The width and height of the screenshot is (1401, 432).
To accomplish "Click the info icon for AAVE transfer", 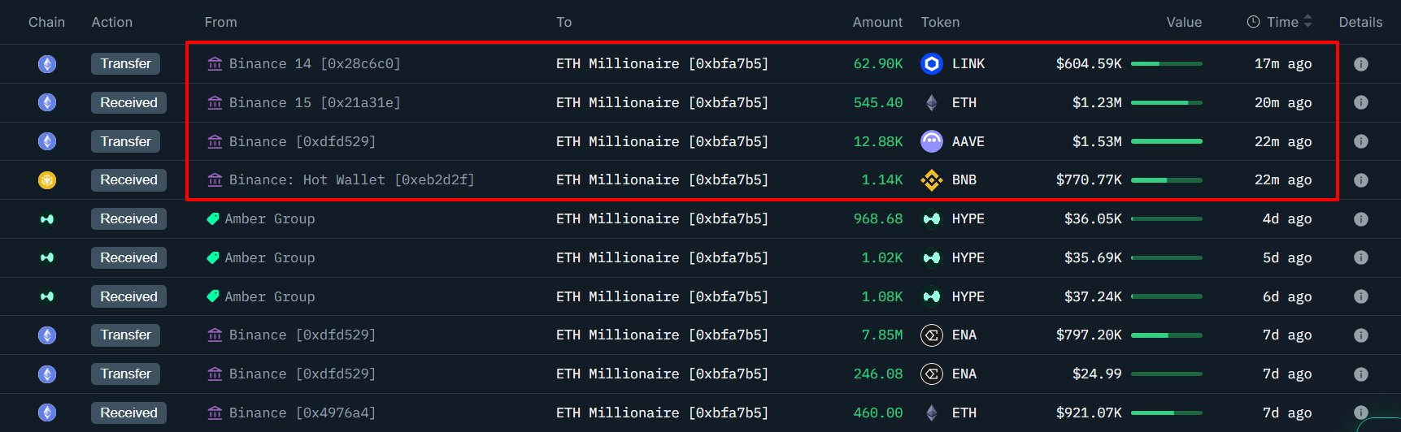I will (x=1360, y=142).
